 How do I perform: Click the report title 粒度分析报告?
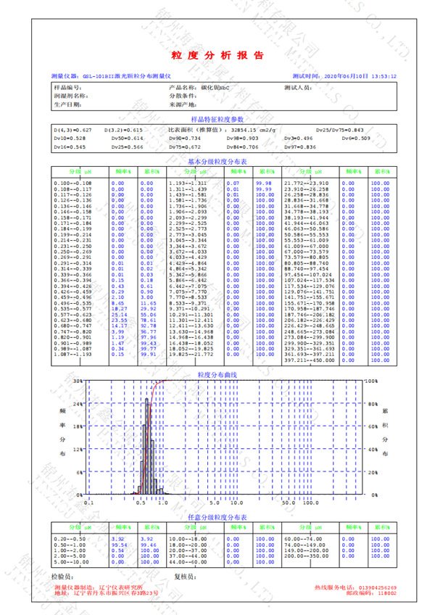coord(217,56)
